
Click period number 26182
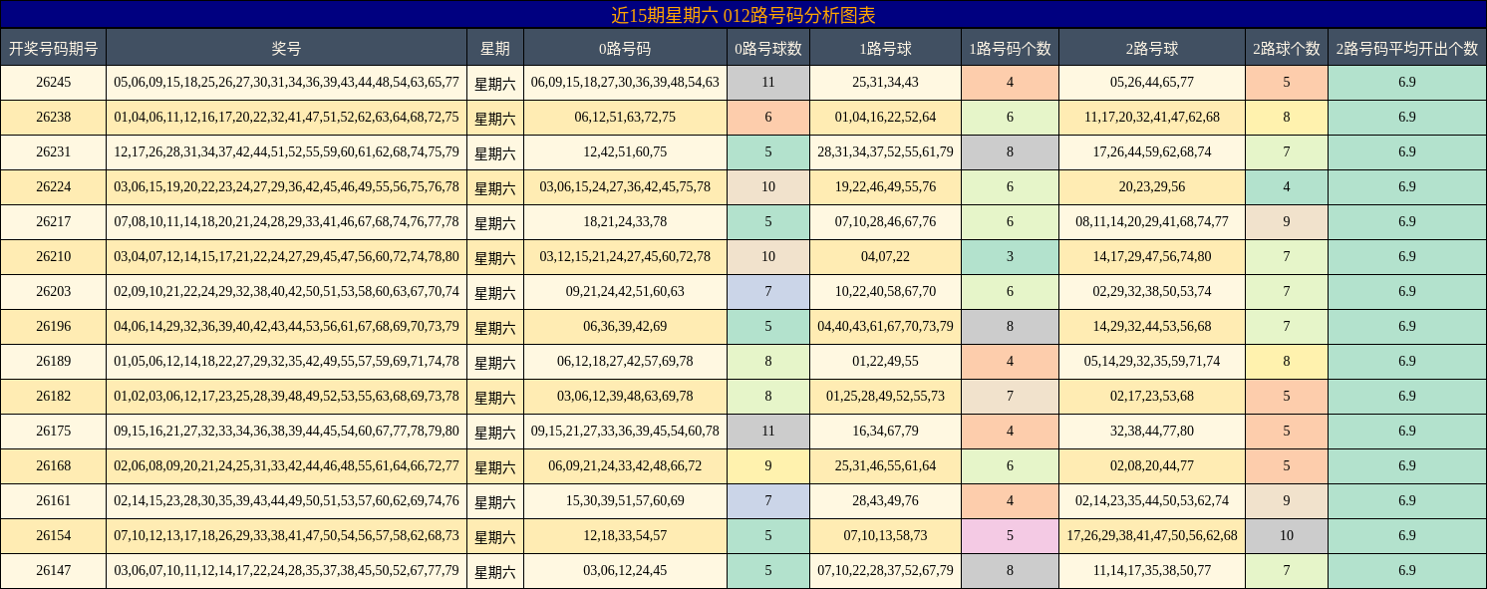(x=53, y=397)
